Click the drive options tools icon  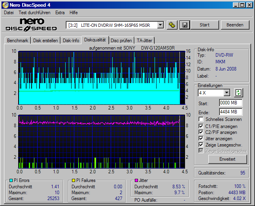click(x=172, y=25)
